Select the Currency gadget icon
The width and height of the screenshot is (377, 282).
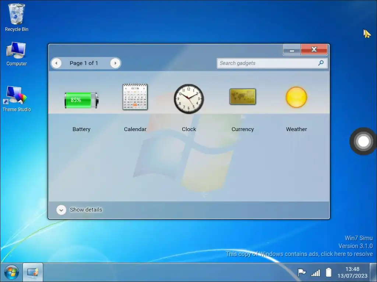tap(243, 97)
